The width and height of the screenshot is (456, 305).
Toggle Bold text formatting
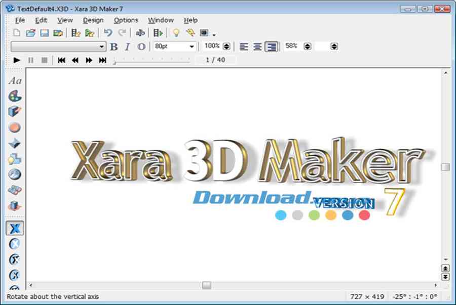pyautogui.click(x=113, y=47)
